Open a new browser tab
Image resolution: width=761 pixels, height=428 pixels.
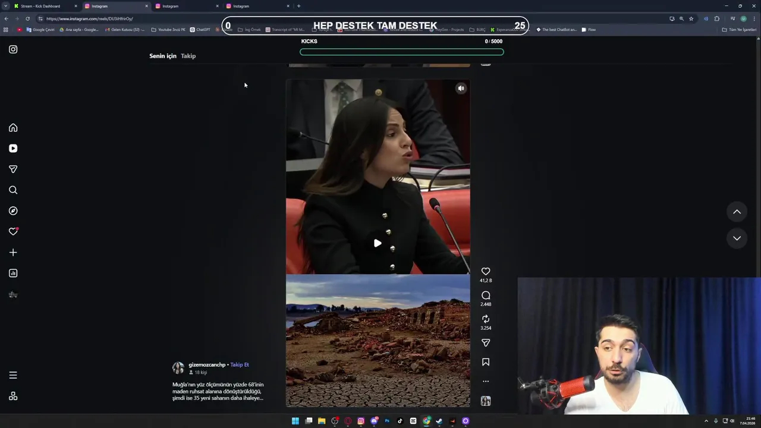pos(298,6)
